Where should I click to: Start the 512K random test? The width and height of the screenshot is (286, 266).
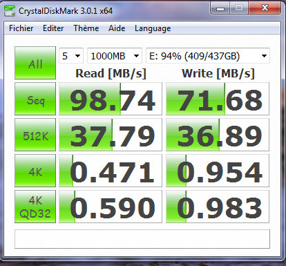pyautogui.click(x=35, y=135)
